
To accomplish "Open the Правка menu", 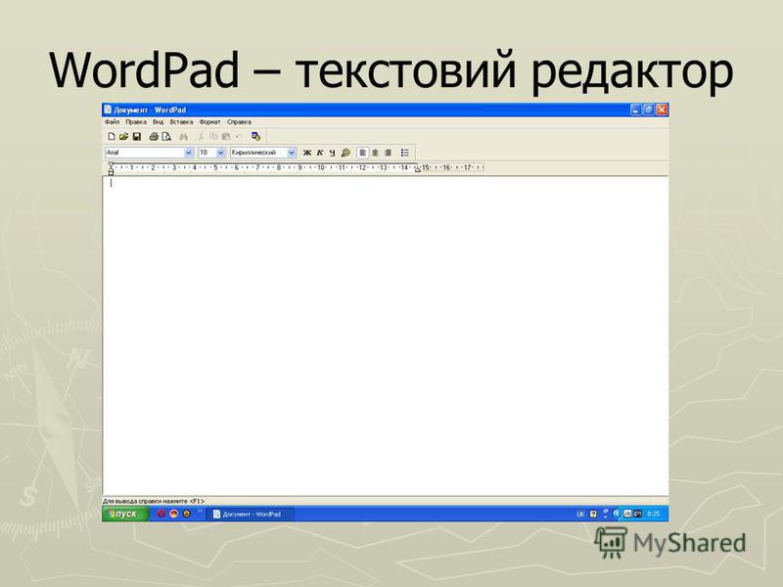I will click(x=136, y=121).
